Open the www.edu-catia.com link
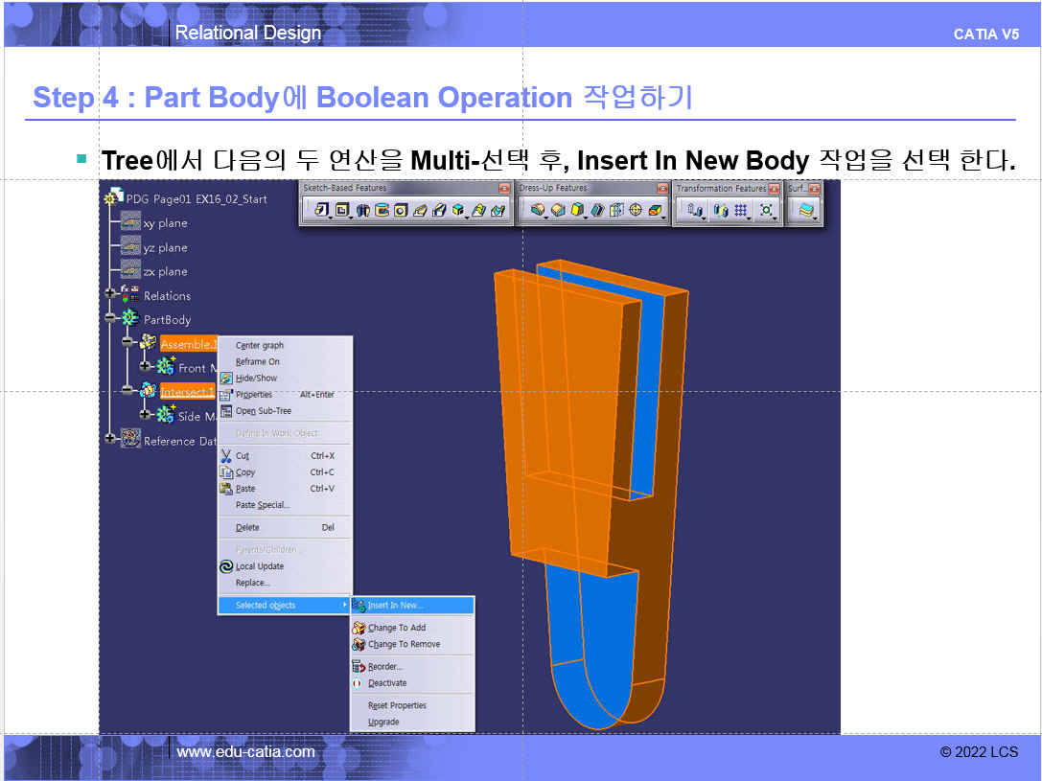The height and width of the screenshot is (781, 1042). [x=245, y=752]
